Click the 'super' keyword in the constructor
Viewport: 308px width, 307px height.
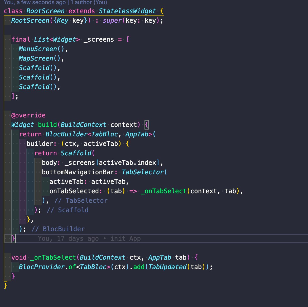coord(112,20)
